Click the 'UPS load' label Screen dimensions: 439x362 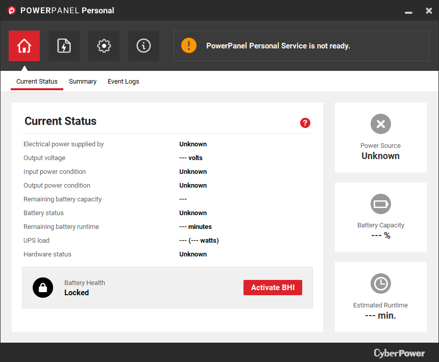point(36,241)
